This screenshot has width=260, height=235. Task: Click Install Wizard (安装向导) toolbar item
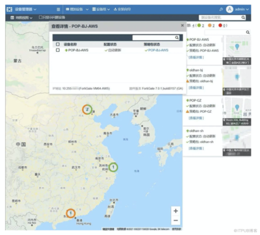click(x=122, y=9)
